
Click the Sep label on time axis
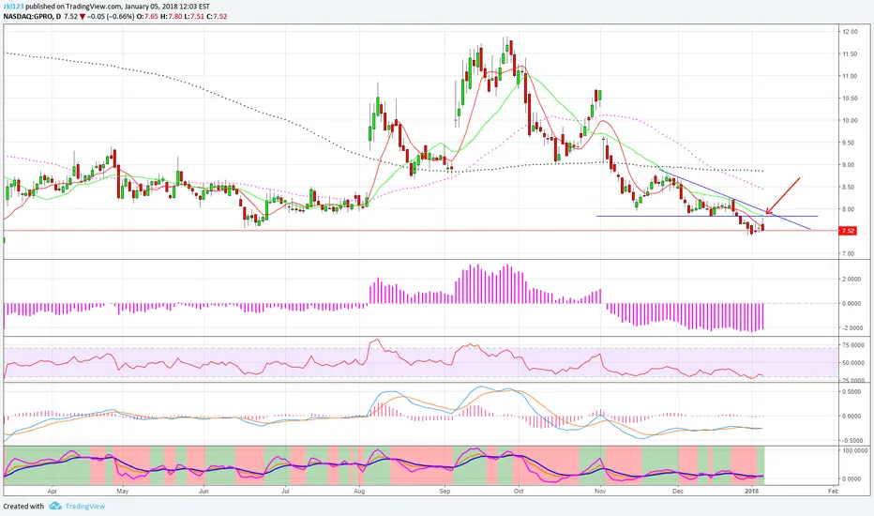point(445,492)
